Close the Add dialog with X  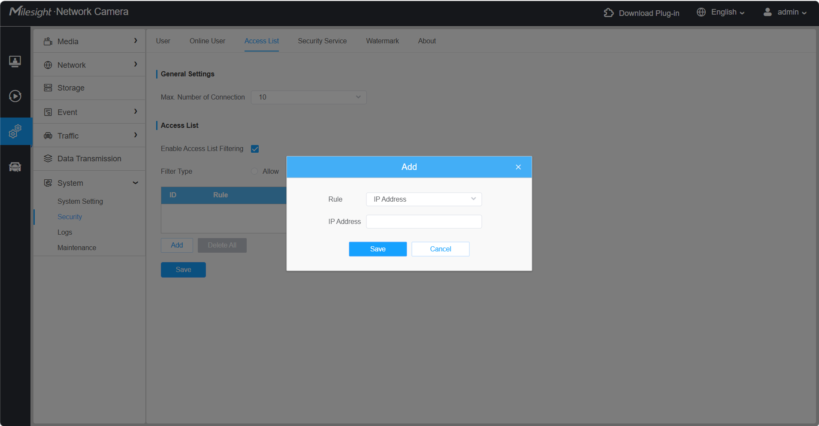click(x=518, y=167)
